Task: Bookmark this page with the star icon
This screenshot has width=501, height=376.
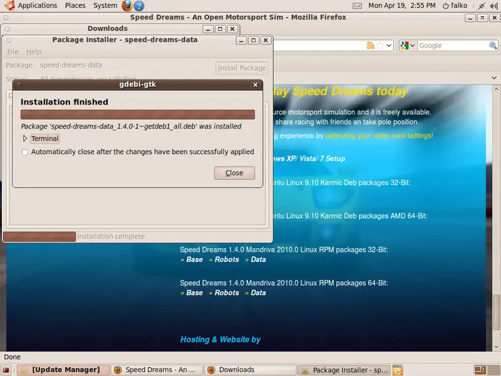Action: (x=380, y=45)
